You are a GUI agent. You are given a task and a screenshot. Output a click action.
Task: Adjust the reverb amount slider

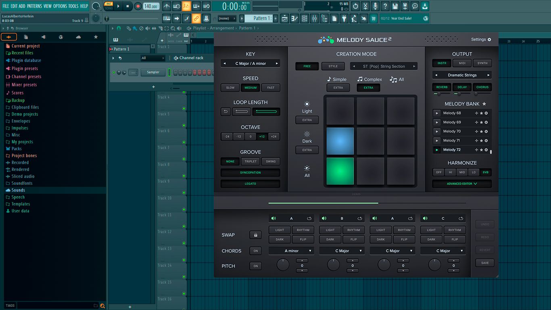coord(442,94)
